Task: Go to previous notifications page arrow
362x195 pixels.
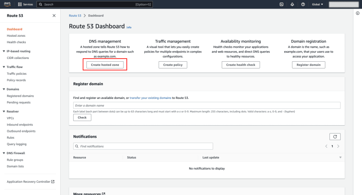Action: pyautogui.click(x=326, y=146)
